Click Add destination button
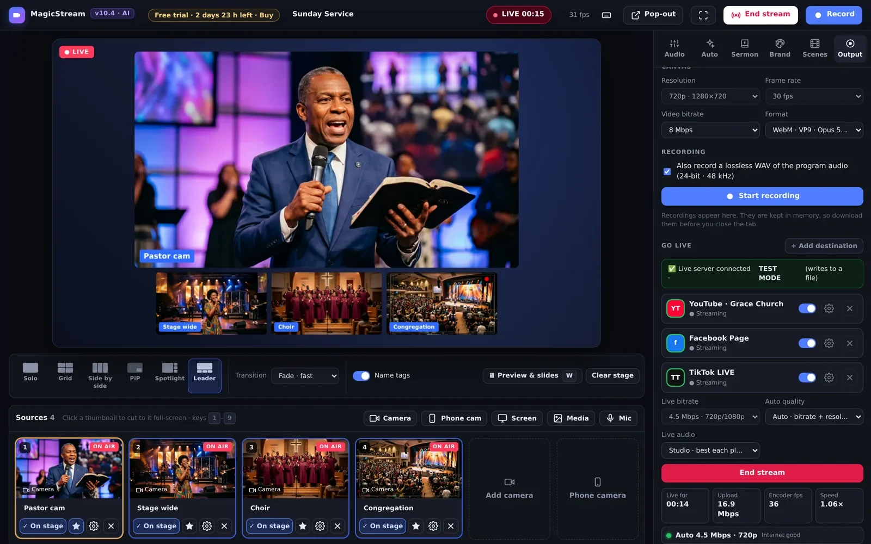 click(x=824, y=246)
